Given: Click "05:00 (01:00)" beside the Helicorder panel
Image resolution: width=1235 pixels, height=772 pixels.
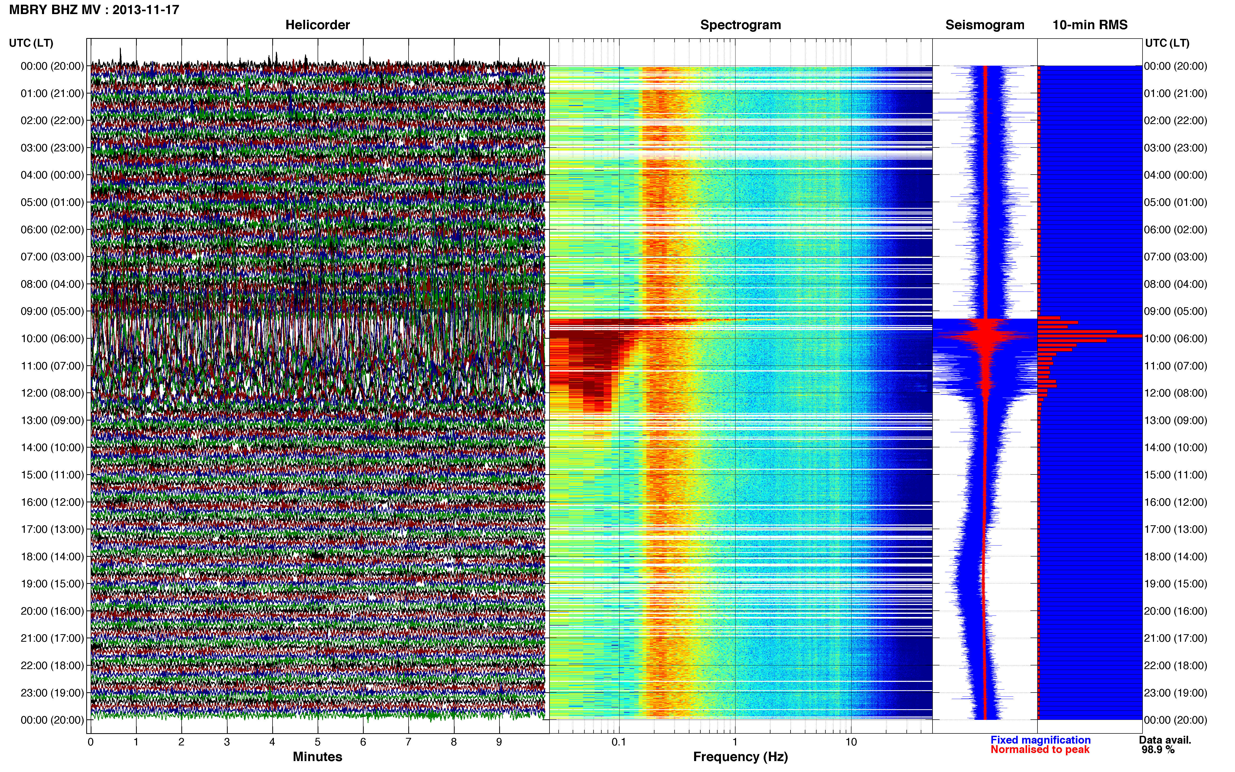Looking at the screenshot, I should point(52,202).
